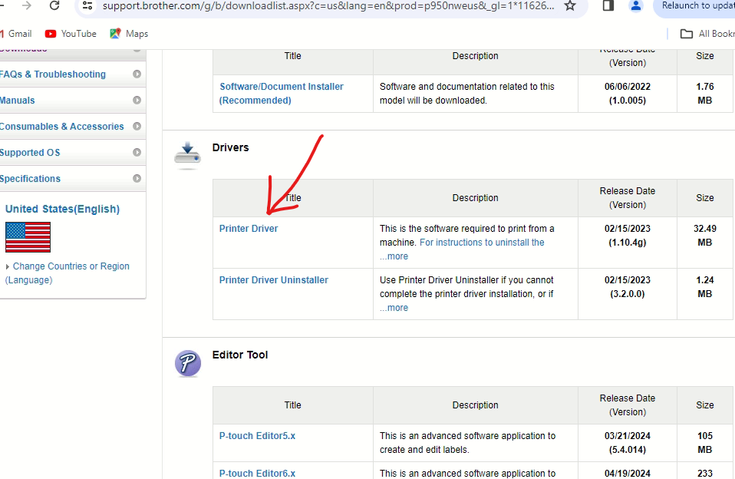Open site information icon in address bar
The image size is (735, 479).
tap(87, 5)
